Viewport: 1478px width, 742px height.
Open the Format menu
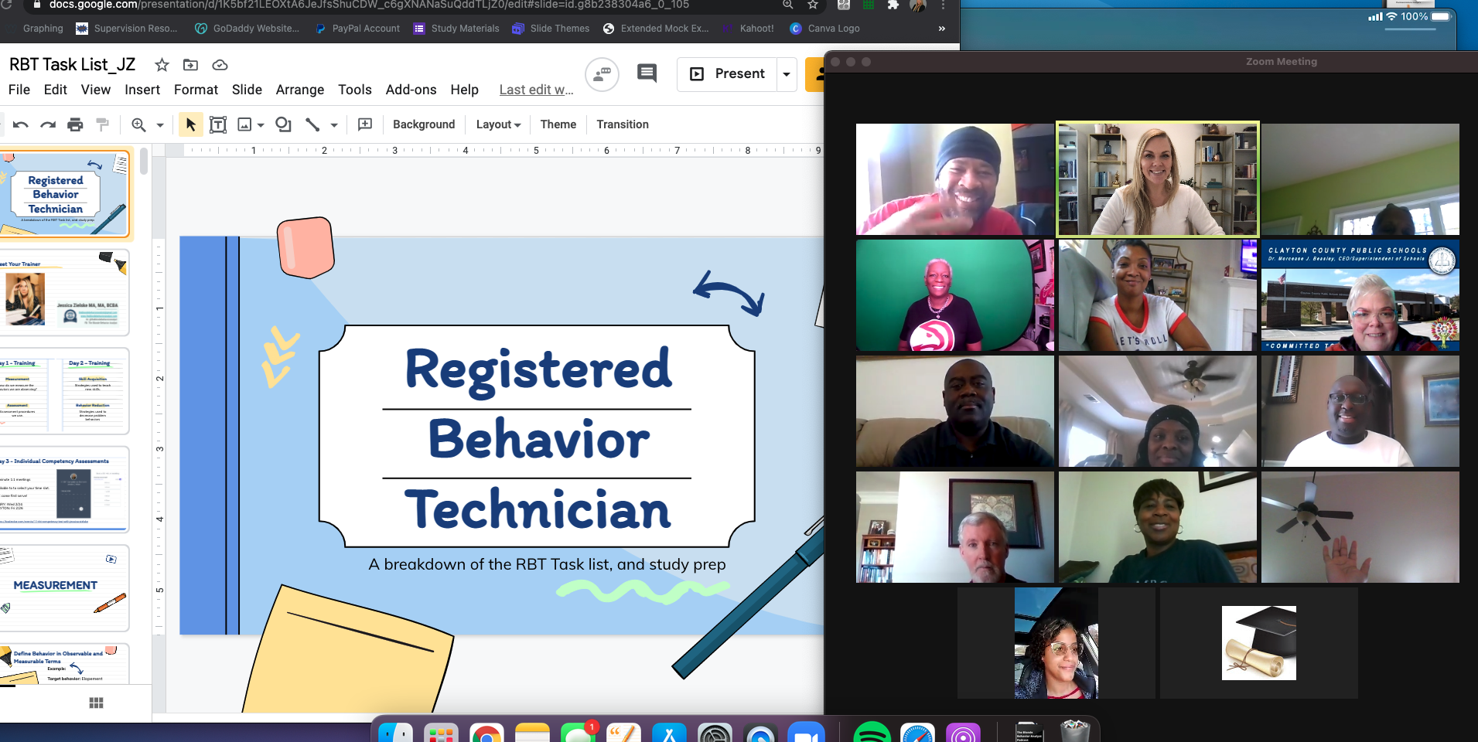pos(196,90)
